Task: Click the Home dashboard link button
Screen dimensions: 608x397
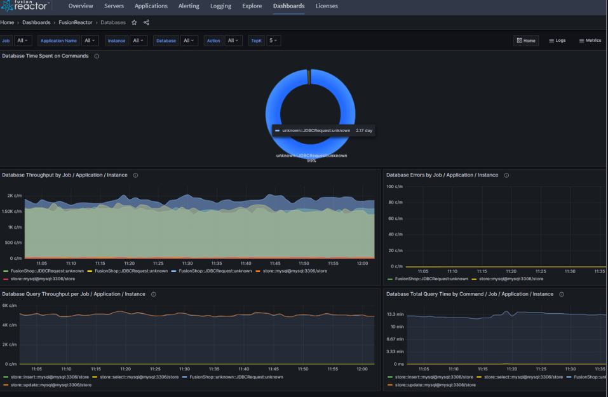Action: [x=526, y=40]
